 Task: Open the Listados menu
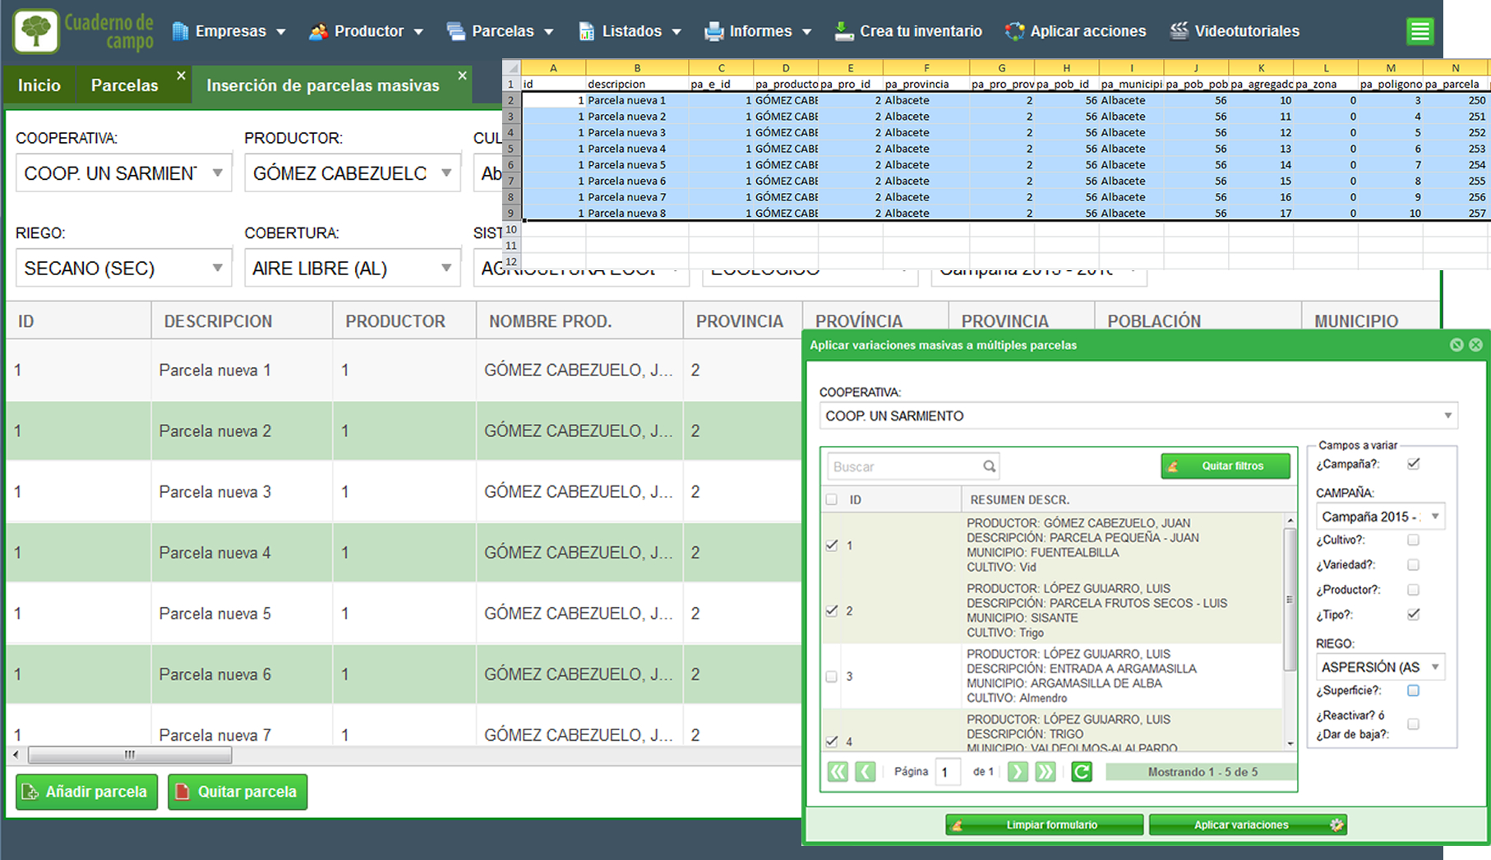point(630,31)
